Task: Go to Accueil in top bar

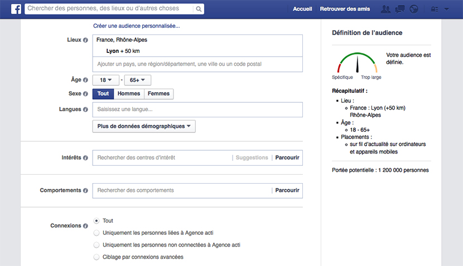Action: coord(302,9)
